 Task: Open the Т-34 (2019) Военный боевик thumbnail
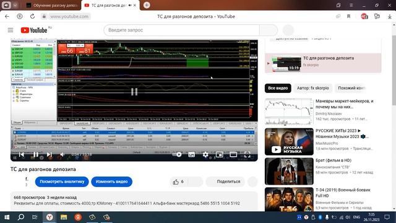coord(289,199)
